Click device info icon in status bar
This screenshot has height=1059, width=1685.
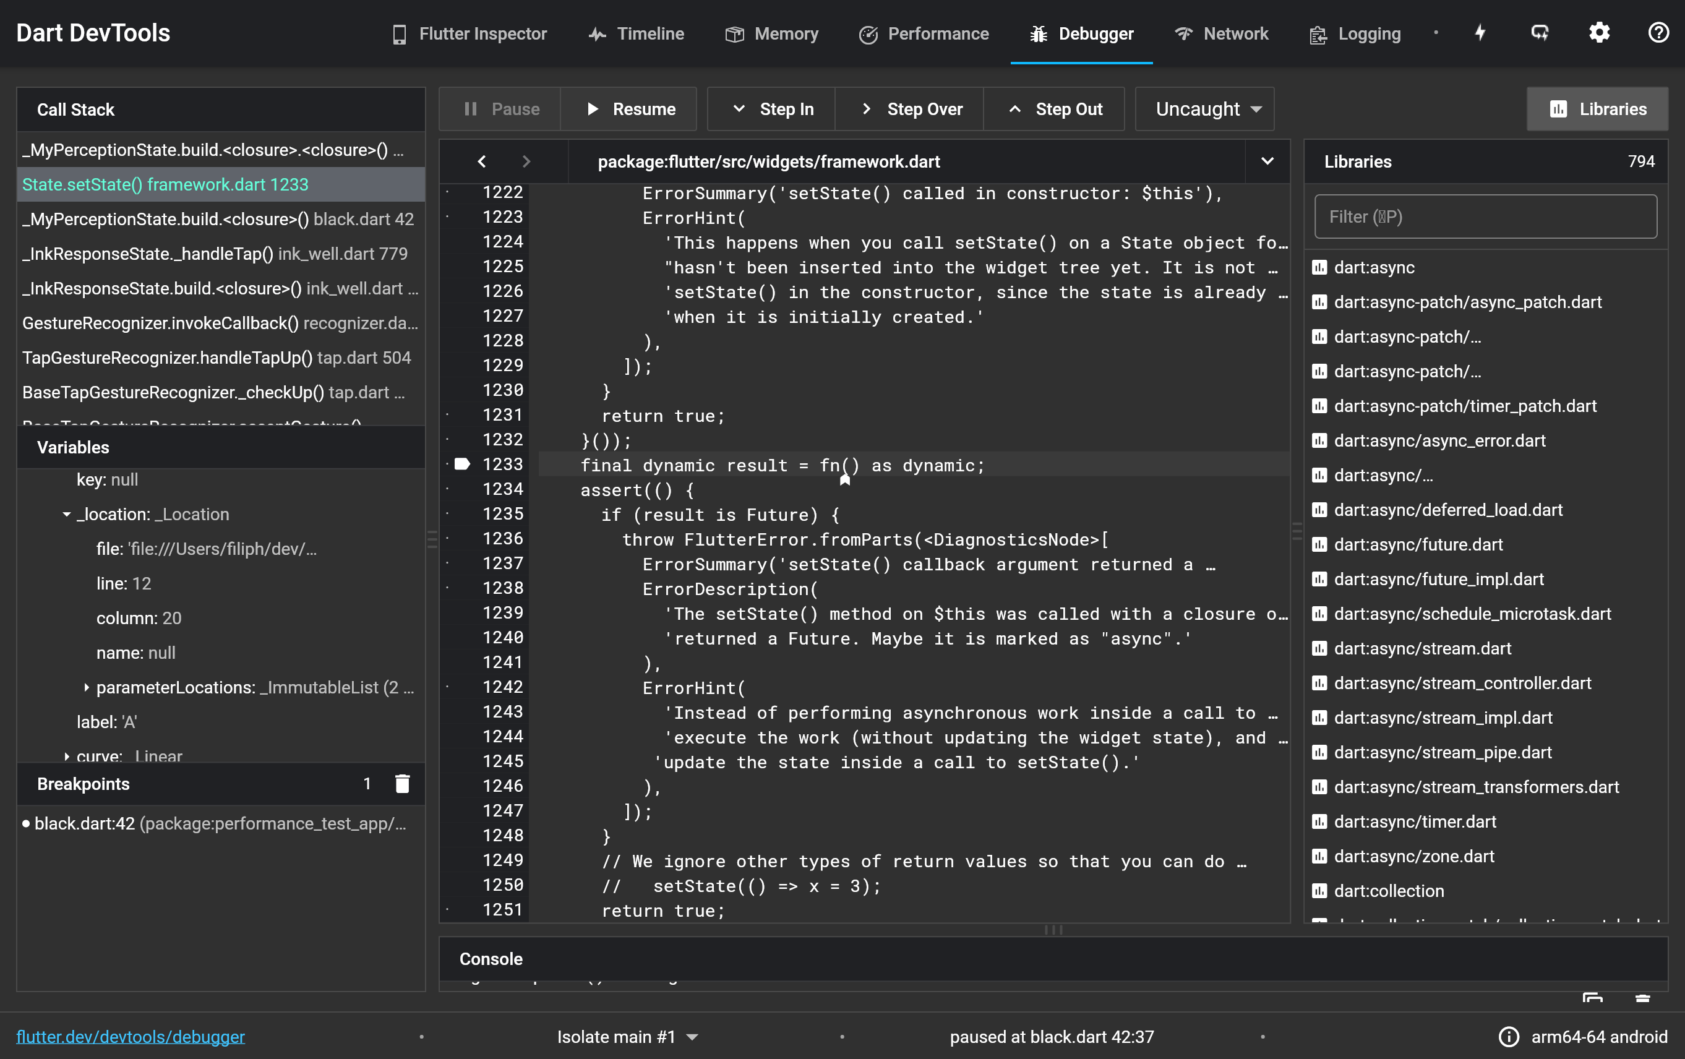tap(1509, 1037)
